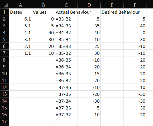Screen dimensions: 153x126
Task: Select cell B4 containing 40
Action: coord(43,32)
